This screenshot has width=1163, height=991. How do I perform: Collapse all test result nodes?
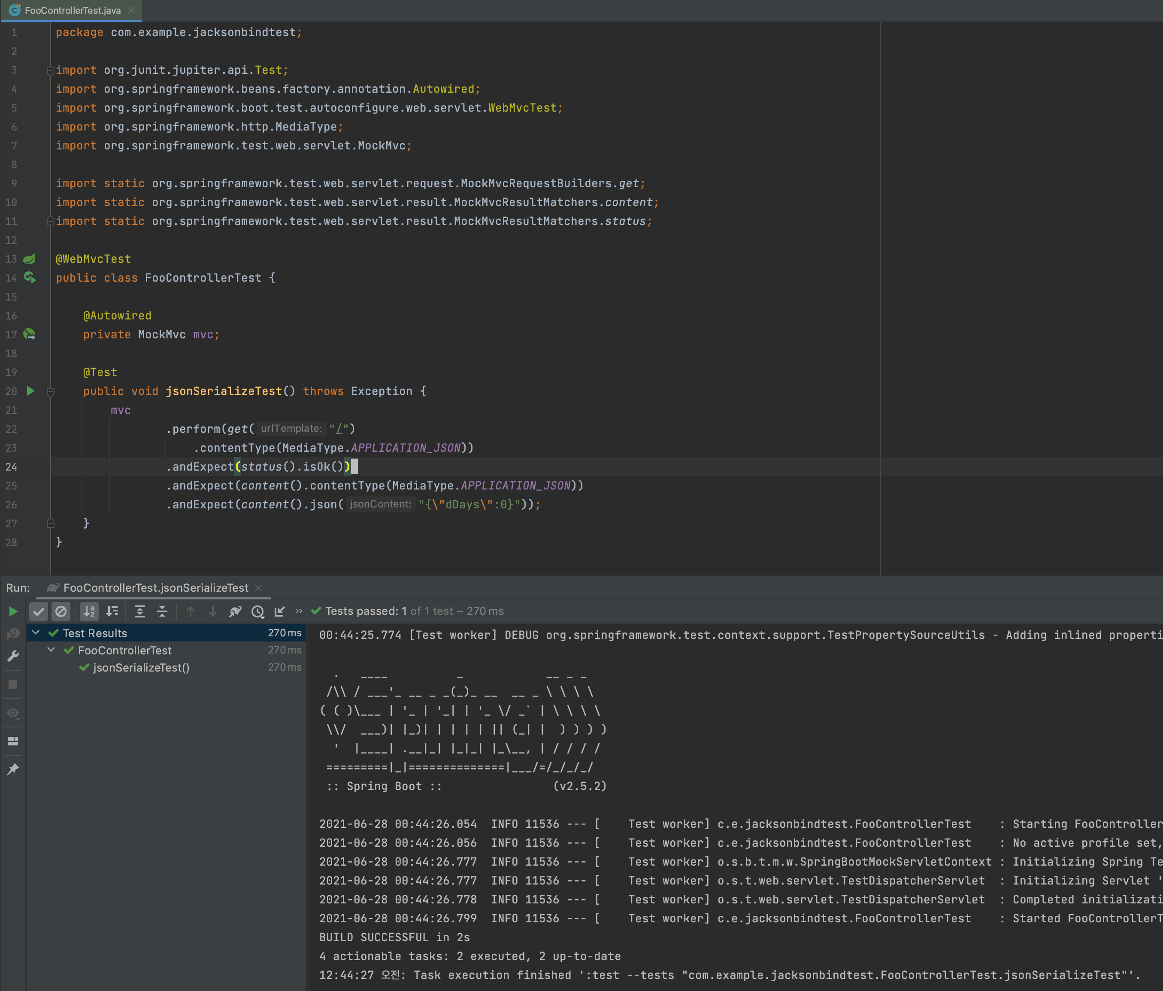pos(162,611)
